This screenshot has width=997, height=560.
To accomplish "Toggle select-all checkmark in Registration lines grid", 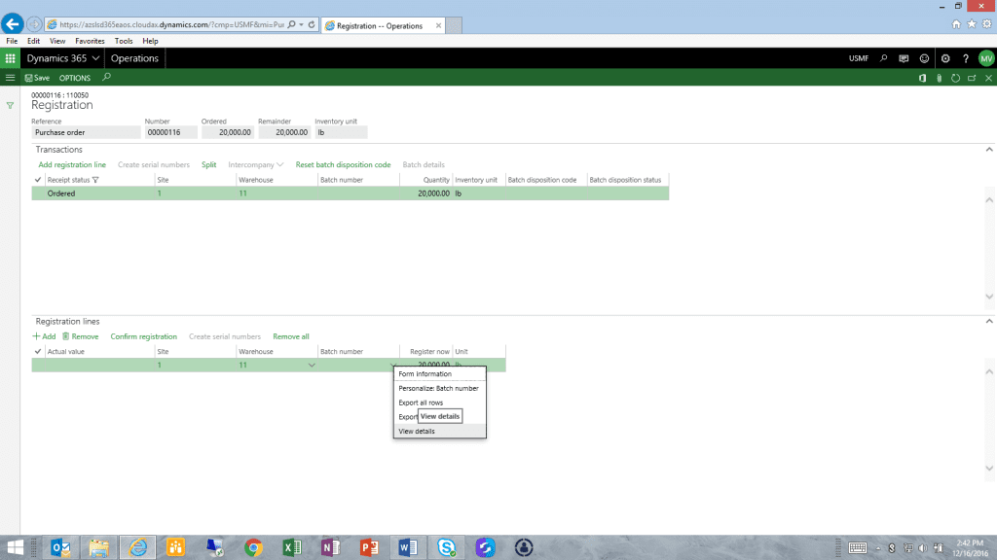I will [38, 351].
